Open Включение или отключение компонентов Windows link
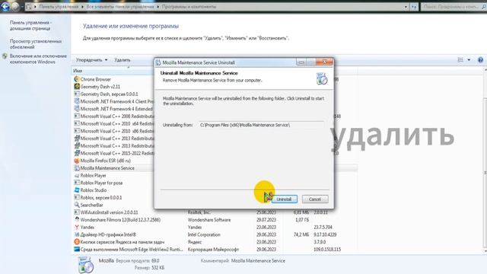The width and height of the screenshot is (487, 274). (x=38, y=59)
